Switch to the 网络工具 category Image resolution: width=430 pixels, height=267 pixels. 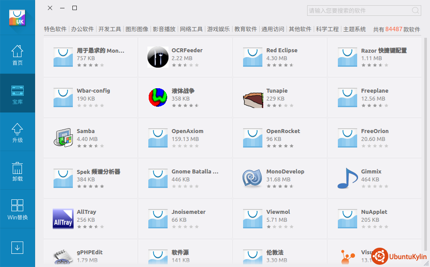click(191, 29)
